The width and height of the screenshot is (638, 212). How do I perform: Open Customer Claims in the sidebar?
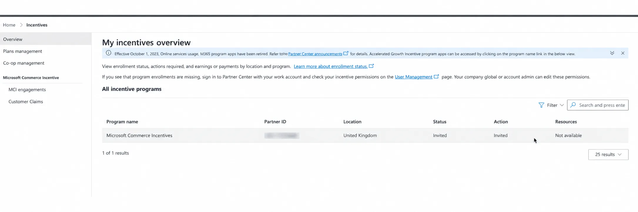click(26, 102)
